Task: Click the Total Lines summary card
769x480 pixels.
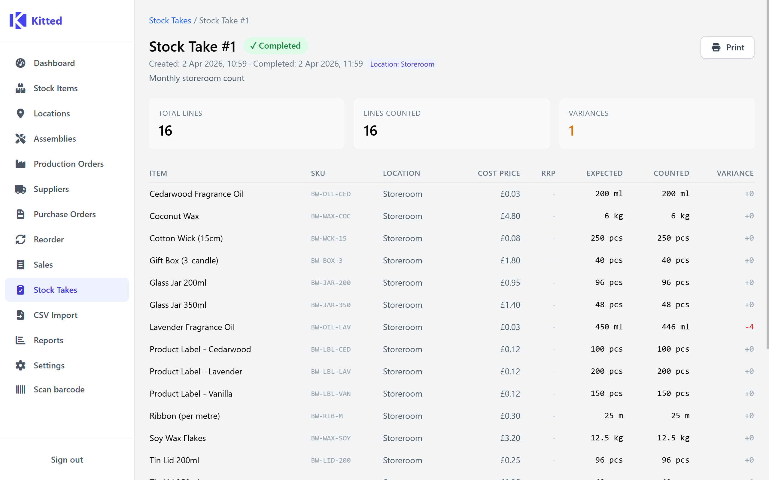Action: (247, 124)
